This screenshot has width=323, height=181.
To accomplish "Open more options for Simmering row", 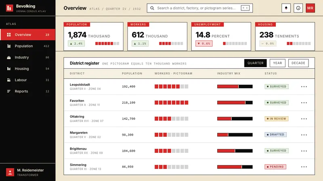I will 304,167.
